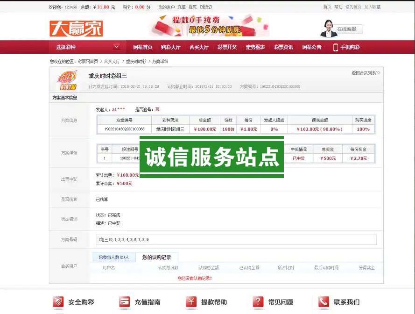415x314 pixels.
Task: Click the 在线客服 button
Action: [346, 29]
